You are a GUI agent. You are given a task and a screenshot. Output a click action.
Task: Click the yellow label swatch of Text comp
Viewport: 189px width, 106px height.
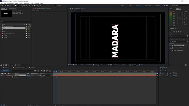[x=27, y=28]
